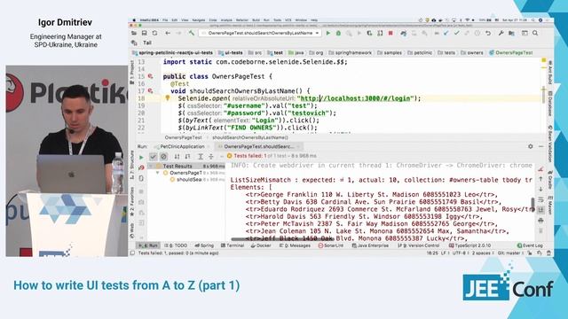This screenshot has width=568, height=319.
Task: Collapse the Test Results root node
Action: [150, 166]
